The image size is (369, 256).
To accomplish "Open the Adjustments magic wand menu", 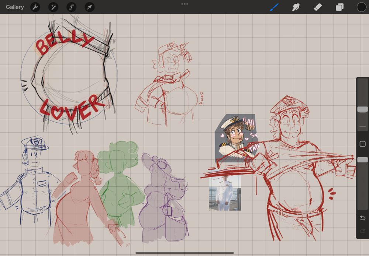I will coord(54,7).
